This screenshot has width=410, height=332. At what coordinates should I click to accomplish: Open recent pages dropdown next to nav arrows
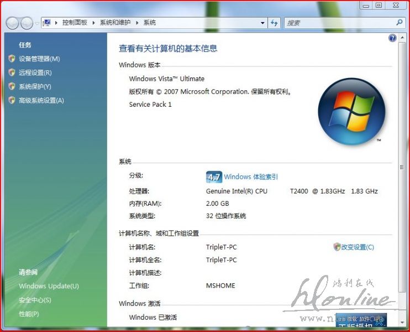pyautogui.click(x=37, y=23)
